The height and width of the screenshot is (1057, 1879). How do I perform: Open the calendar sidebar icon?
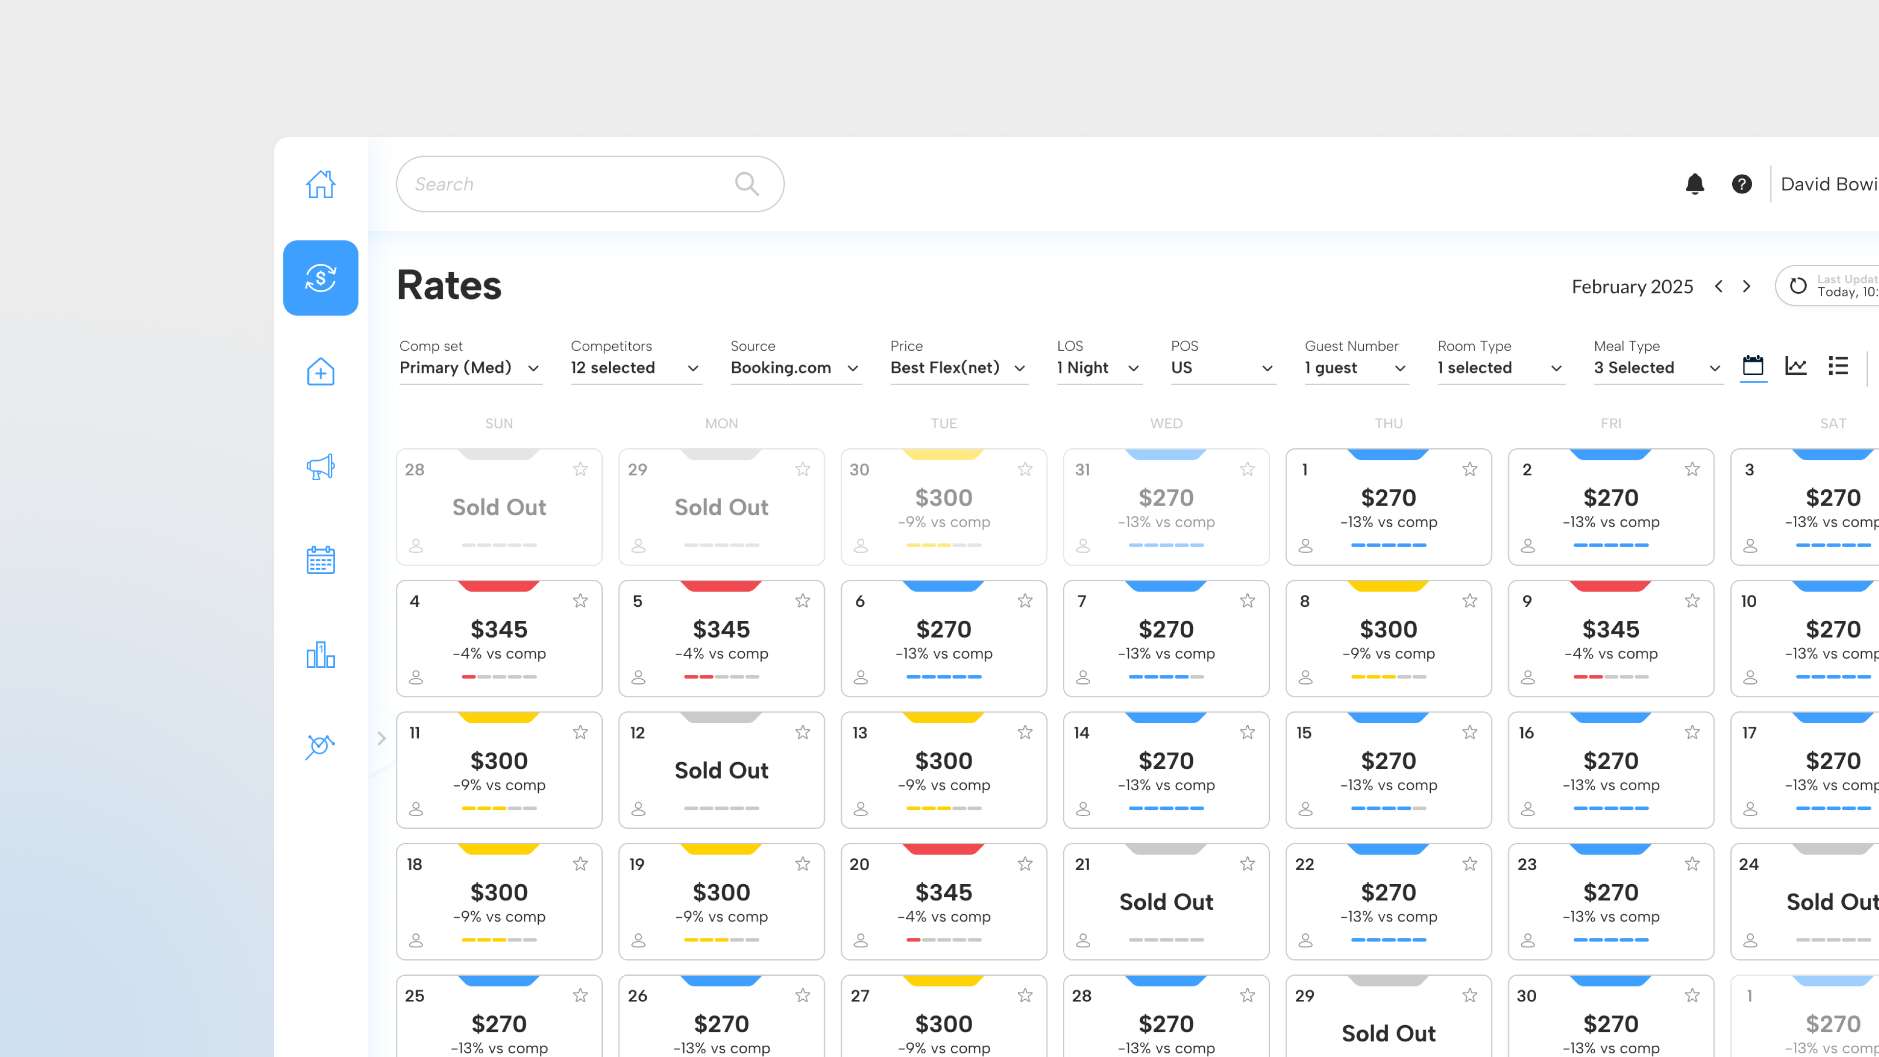tap(320, 560)
